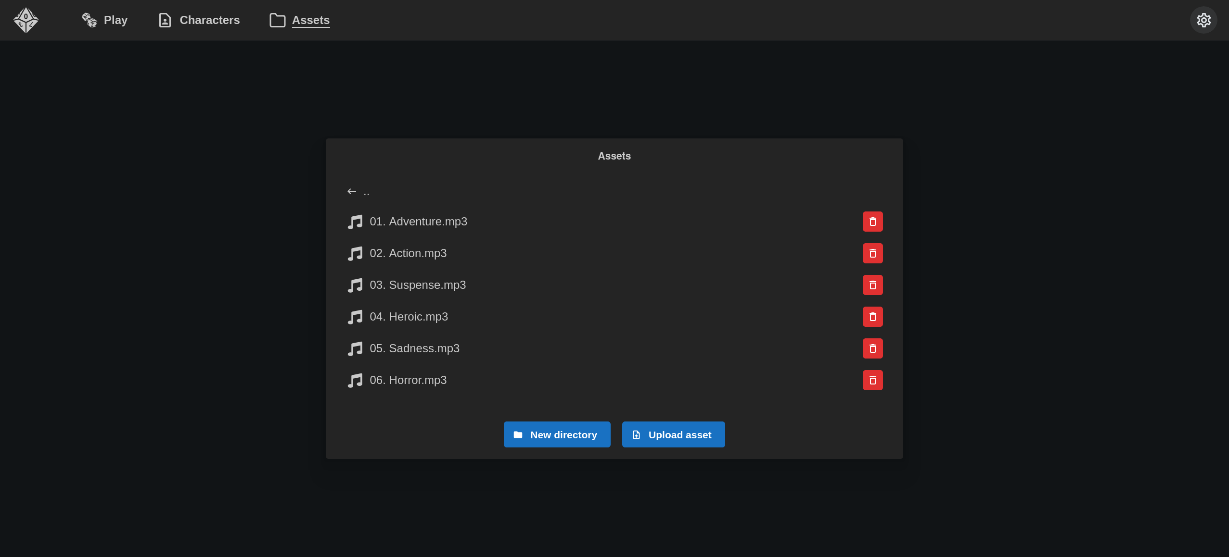The width and height of the screenshot is (1229, 557).
Task: Click the music note icon for Adventure.mp3
Action: pyautogui.click(x=355, y=221)
